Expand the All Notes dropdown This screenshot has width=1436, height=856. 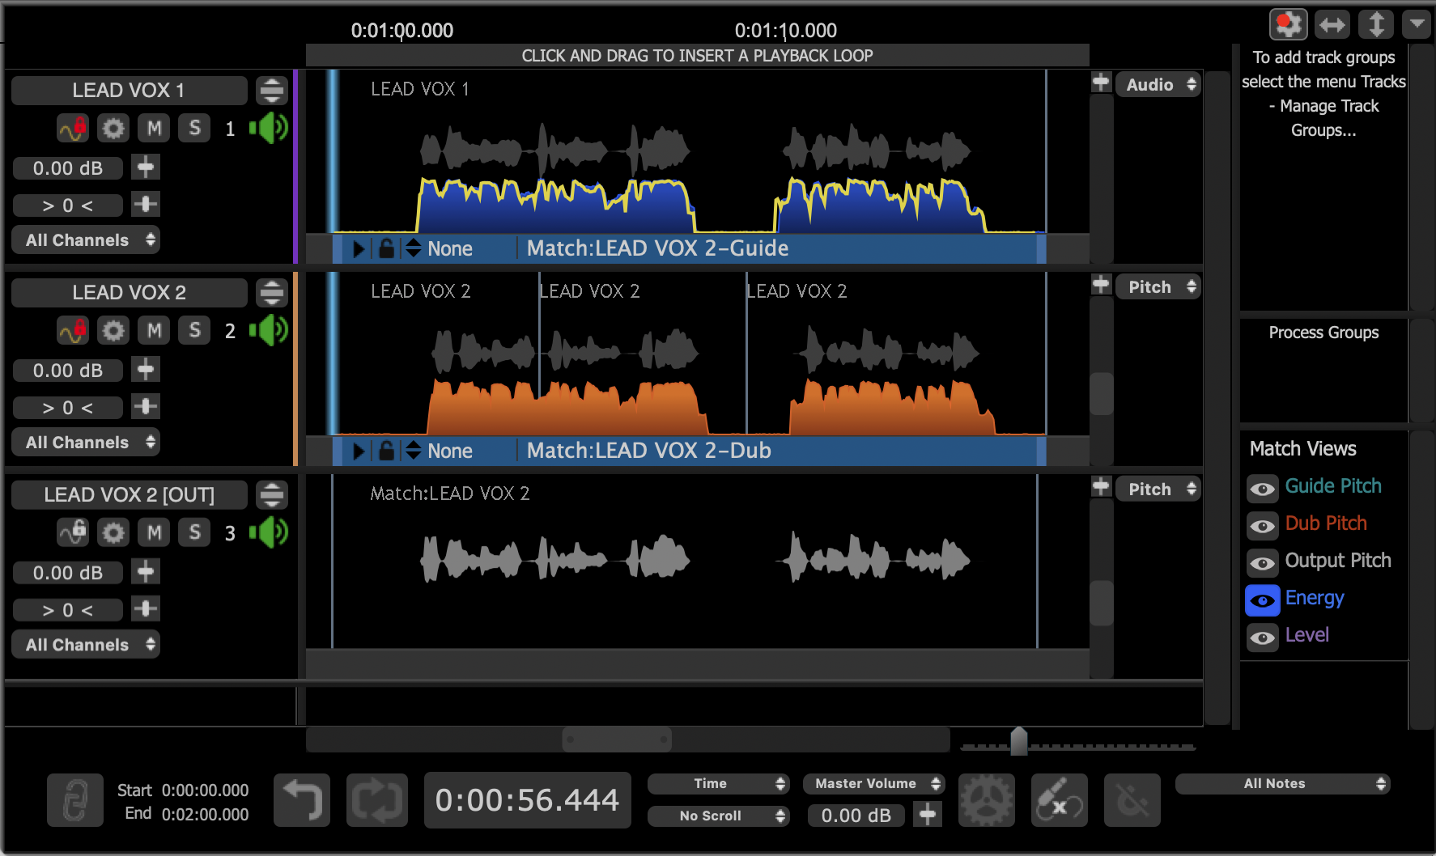pos(1281,783)
